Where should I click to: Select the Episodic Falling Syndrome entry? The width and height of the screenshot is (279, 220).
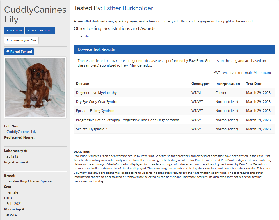tap(97, 111)
